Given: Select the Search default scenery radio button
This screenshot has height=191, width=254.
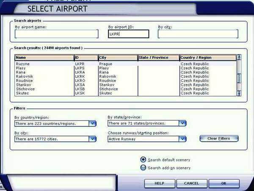Looking at the screenshot, I should [144, 160].
